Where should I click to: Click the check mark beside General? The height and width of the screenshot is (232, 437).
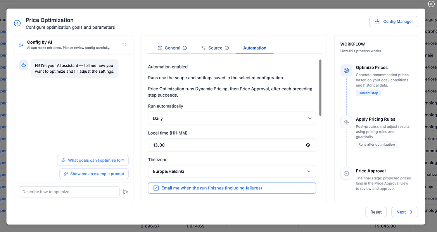click(185, 48)
